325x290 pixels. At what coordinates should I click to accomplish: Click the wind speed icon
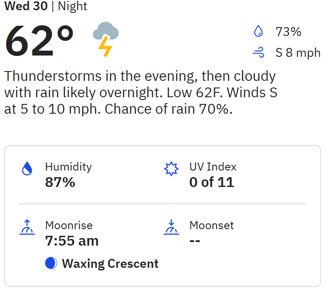258,53
